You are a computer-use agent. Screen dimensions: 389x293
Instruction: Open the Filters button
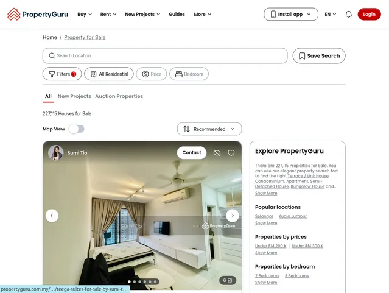[x=62, y=74]
